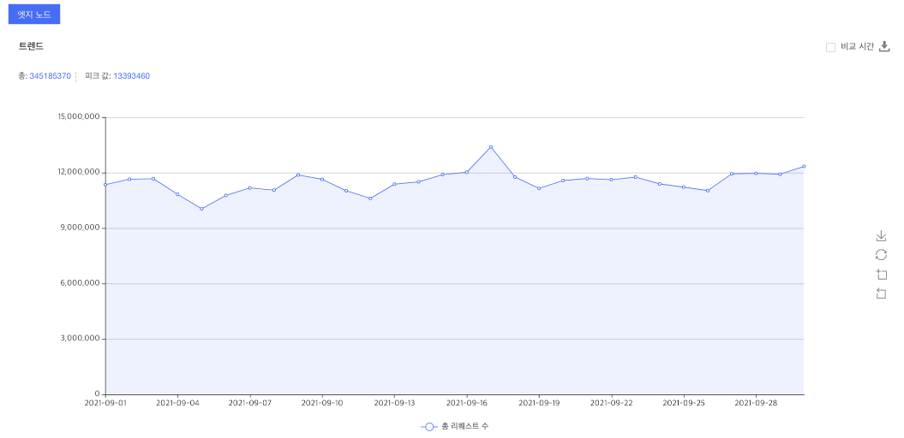Screen dimensions: 904x438
Task: Activate the area zoom tool icon
Action: [x=881, y=275]
